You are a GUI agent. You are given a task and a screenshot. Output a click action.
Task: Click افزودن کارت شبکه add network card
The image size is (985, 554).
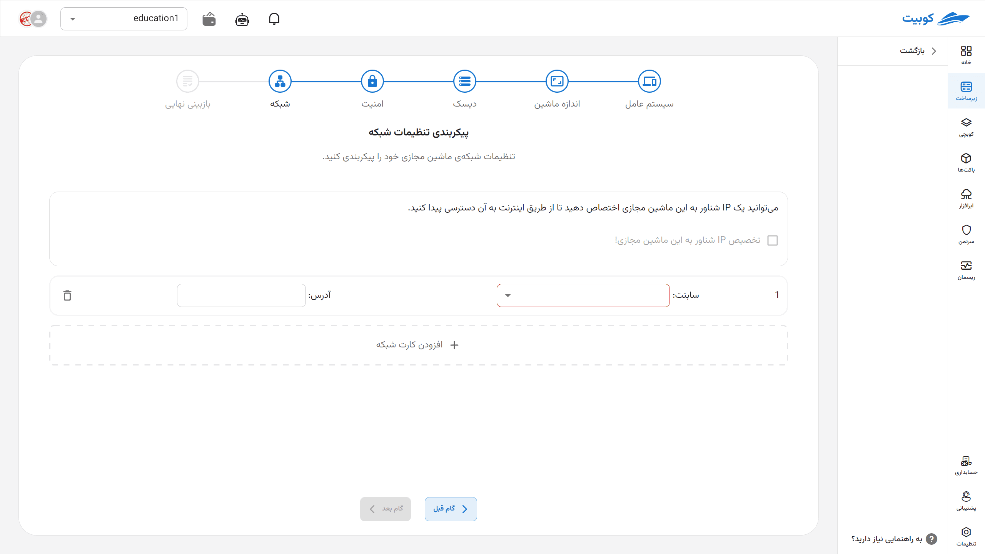pos(419,345)
